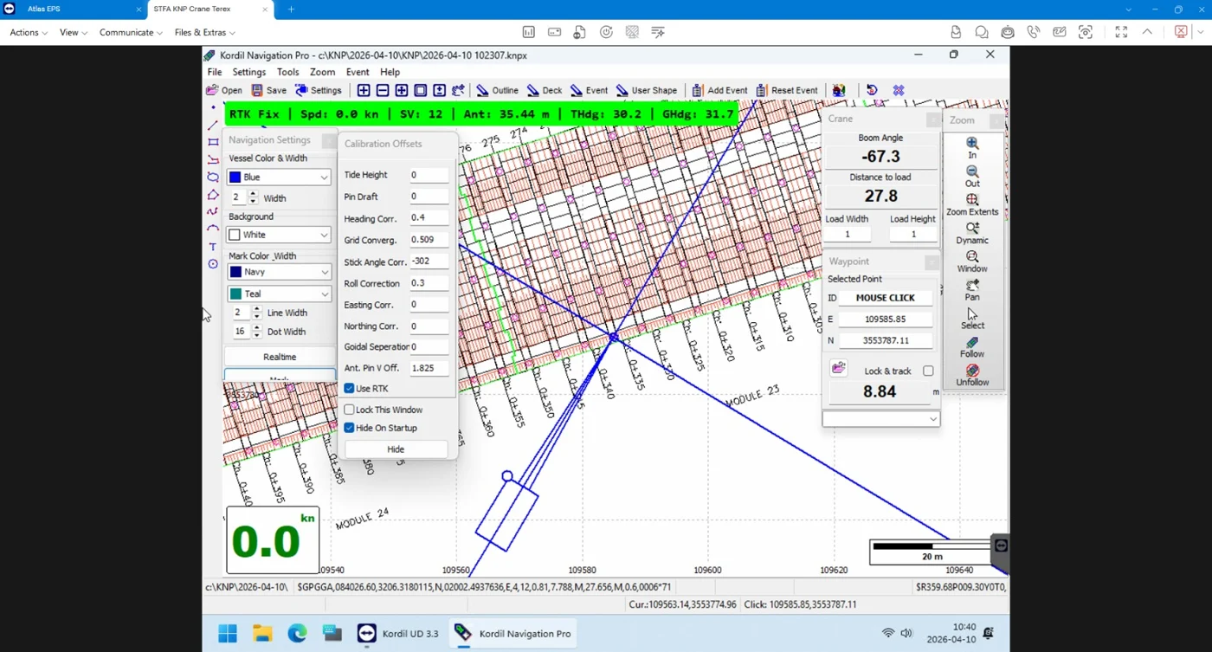This screenshot has width=1212, height=652.
Task: Expand the empty dropdown under Waypoint panel
Action: point(881,419)
